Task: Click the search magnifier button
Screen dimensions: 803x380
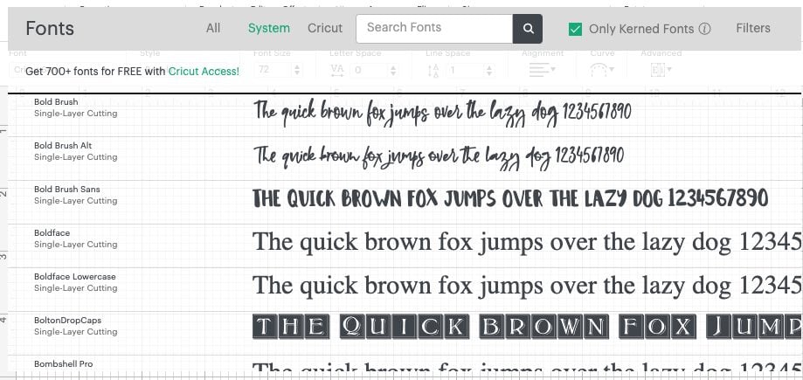Action: pyautogui.click(x=528, y=29)
